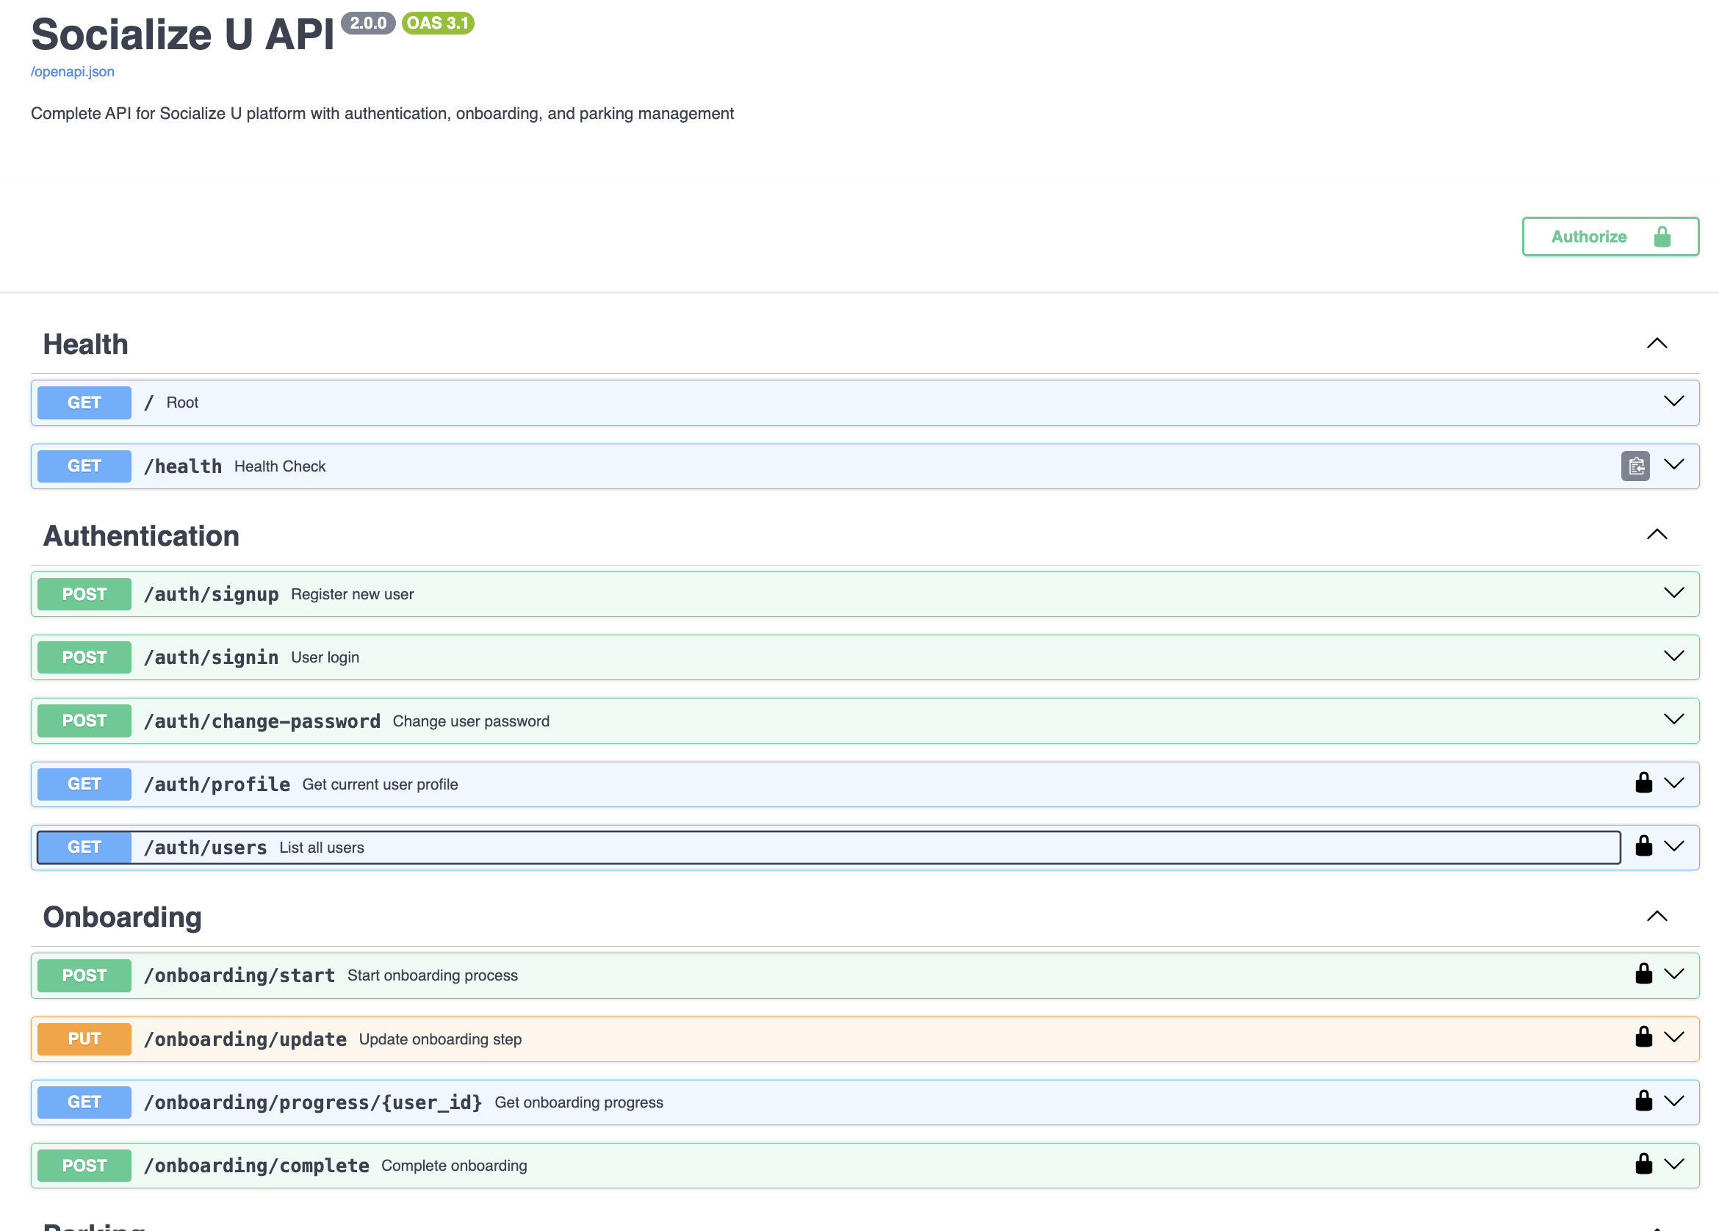The image size is (1719, 1231).
Task: Collapse the Authentication section
Action: 1657,535
